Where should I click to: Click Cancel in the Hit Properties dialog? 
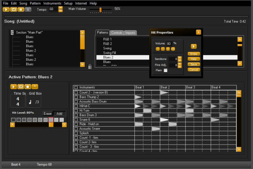194,69
